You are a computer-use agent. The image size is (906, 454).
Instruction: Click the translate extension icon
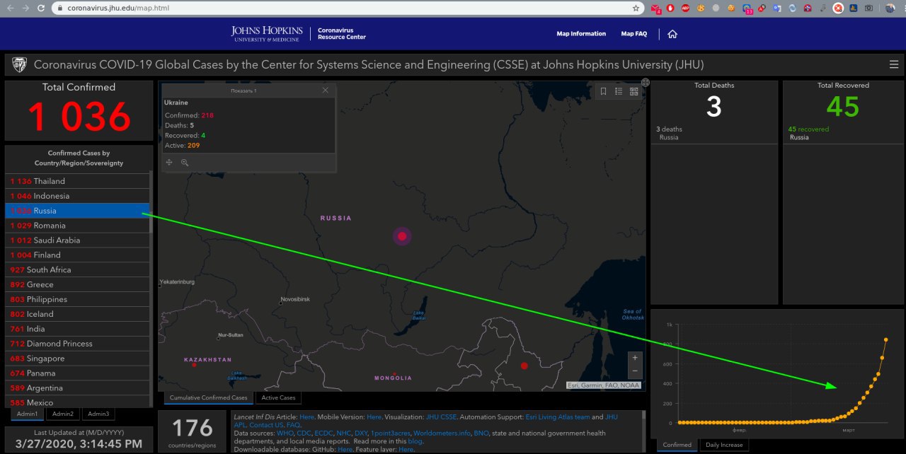[776, 8]
